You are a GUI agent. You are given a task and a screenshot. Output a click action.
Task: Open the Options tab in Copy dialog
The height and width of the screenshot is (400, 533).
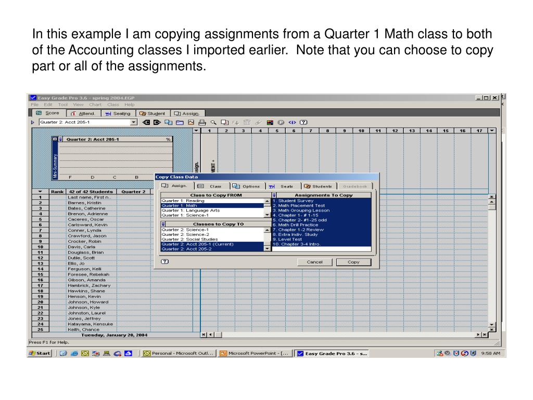[x=247, y=186]
